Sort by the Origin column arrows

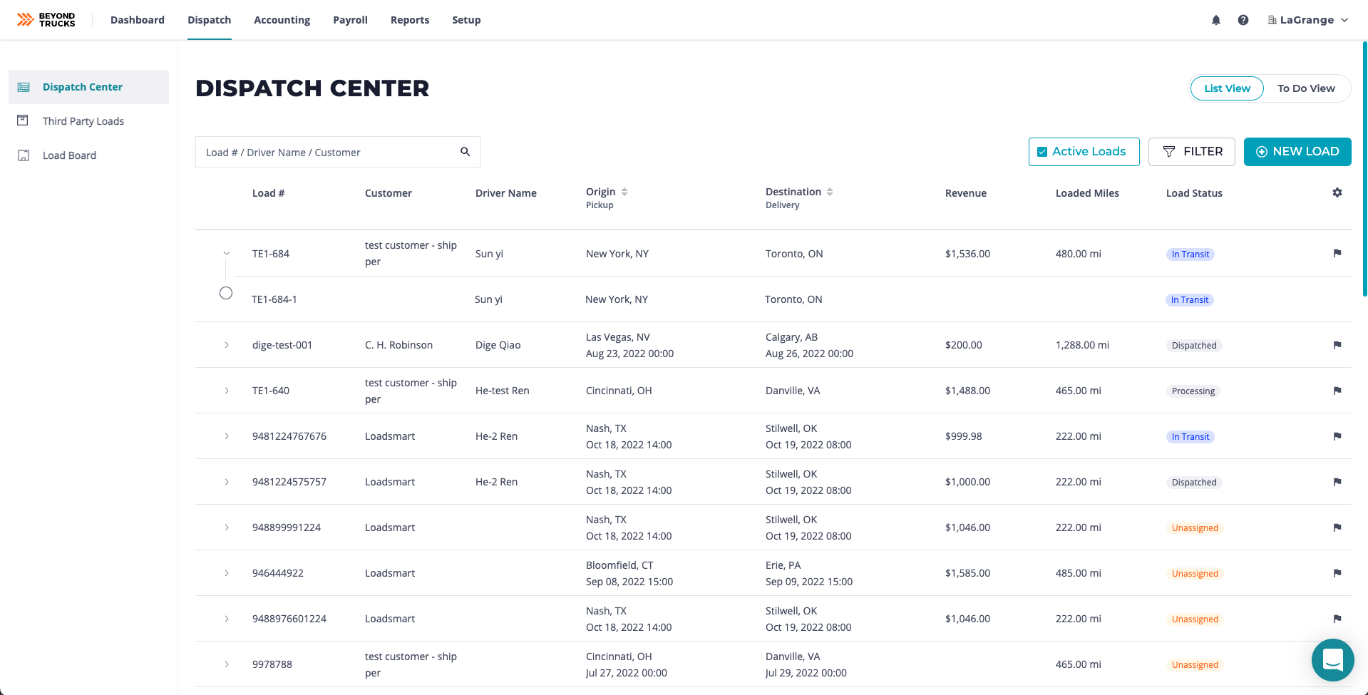[x=624, y=191]
